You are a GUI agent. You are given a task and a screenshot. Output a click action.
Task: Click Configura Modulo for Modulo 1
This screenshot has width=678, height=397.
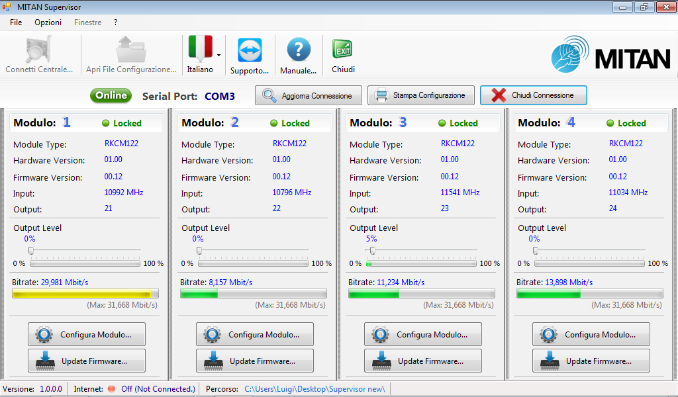click(x=87, y=334)
